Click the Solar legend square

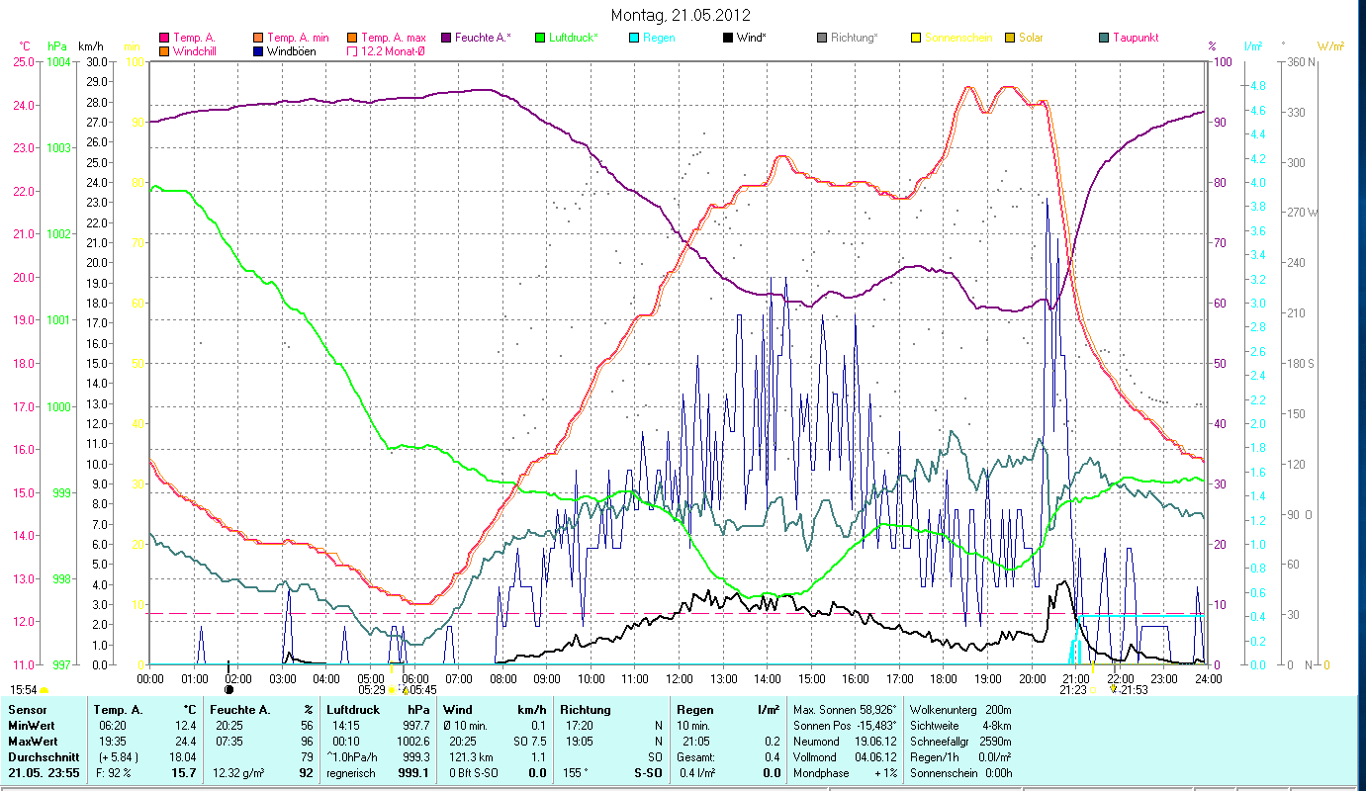[x=1009, y=39]
